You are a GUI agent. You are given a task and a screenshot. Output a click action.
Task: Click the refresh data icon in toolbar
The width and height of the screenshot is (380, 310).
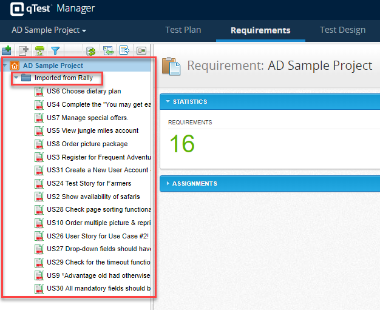click(91, 51)
